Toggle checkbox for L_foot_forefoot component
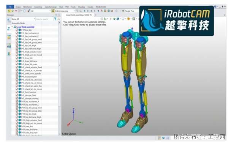Viewport: 228px width, 142px height. click(17, 92)
